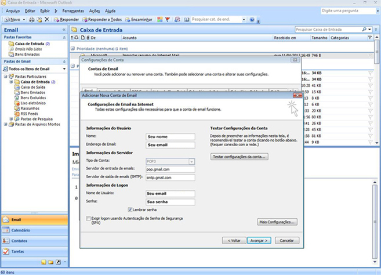Uncheck the Lembrar senha checkbox
The height and width of the screenshot is (275, 381).
tap(130, 209)
